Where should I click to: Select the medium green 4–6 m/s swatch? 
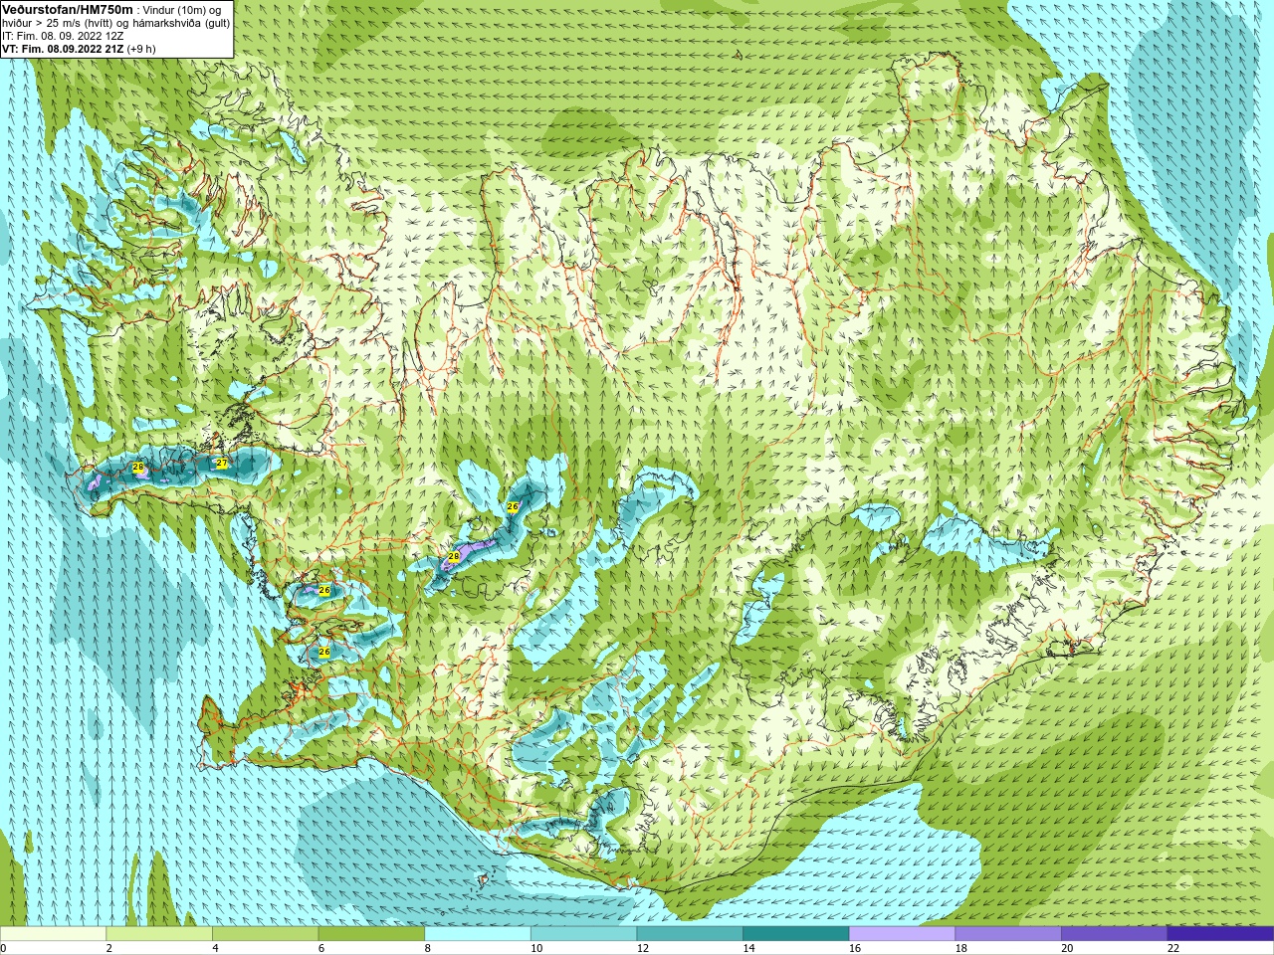pyautogui.click(x=265, y=934)
